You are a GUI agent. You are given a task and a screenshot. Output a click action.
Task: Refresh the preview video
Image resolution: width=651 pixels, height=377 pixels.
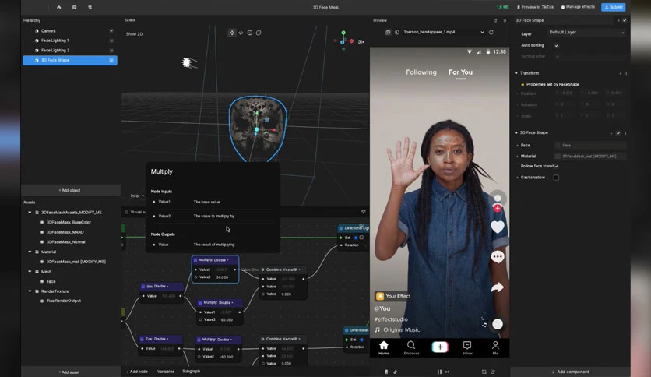click(x=491, y=33)
